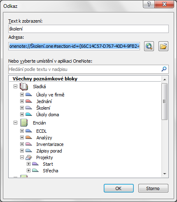Screen dimensions: 177x202
Task: Click the notebook list scrollbar thumb
Action: (x=165, y=101)
